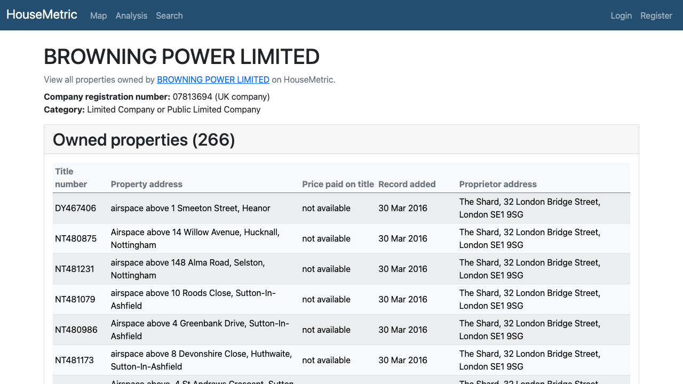Select title number DY467406

(75, 208)
